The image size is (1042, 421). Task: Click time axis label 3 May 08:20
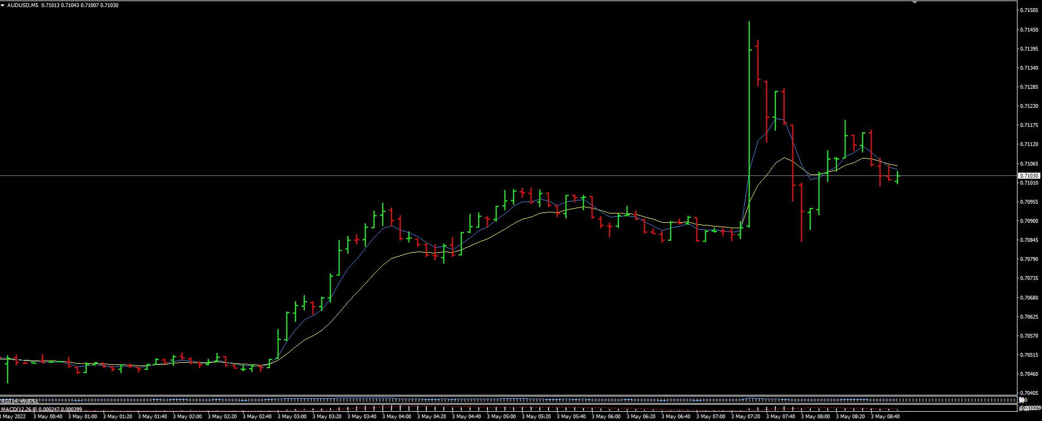point(850,417)
